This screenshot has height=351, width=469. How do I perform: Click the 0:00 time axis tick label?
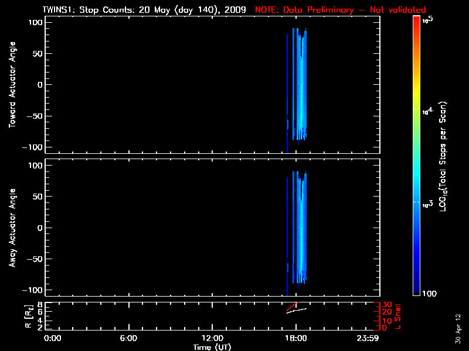click(x=53, y=338)
